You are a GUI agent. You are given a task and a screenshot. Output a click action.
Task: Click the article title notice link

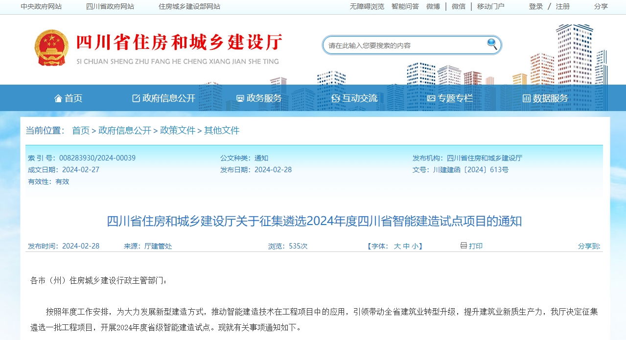[x=313, y=222]
